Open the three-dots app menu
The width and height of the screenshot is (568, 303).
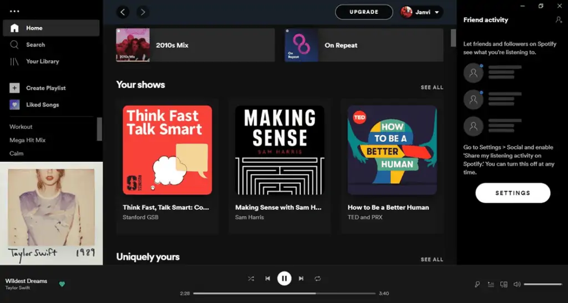coord(14,11)
